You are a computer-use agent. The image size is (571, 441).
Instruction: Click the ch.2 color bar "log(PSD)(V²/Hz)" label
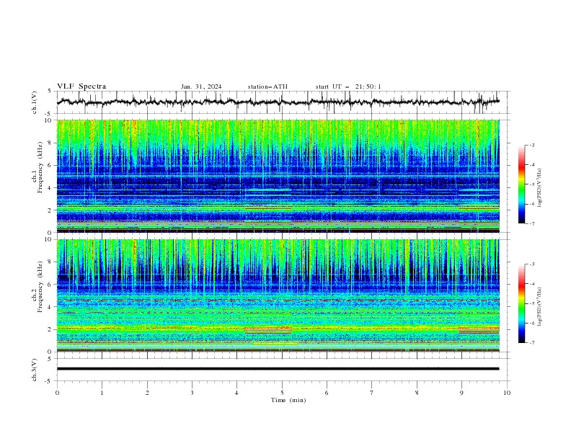540,307
